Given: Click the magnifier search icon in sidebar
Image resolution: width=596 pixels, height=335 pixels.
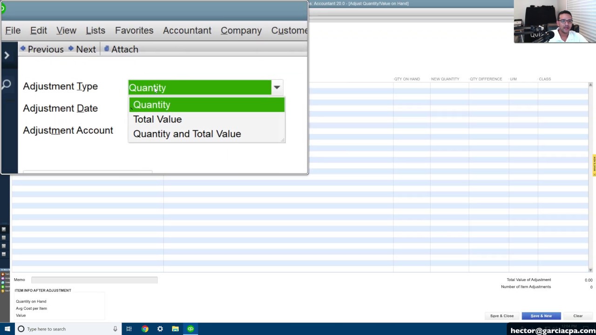Looking at the screenshot, I should click(x=6, y=85).
